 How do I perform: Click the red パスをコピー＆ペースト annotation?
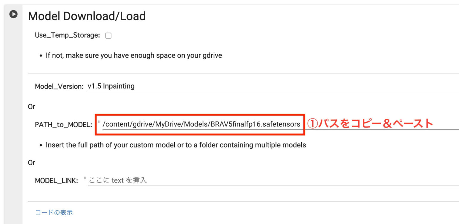(x=370, y=123)
